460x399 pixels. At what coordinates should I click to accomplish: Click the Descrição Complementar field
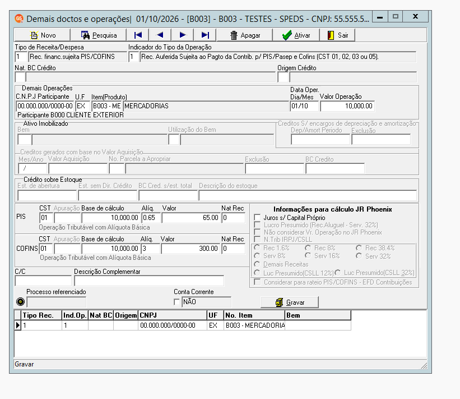tap(149, 281)
